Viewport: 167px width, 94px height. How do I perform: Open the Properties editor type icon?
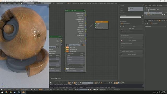146,20
